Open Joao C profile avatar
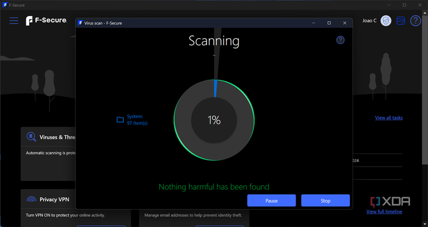This screenshot has width=428, height=227. 386,21
